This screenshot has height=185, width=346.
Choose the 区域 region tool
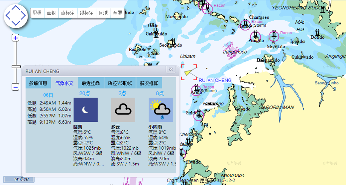[103, 13]
